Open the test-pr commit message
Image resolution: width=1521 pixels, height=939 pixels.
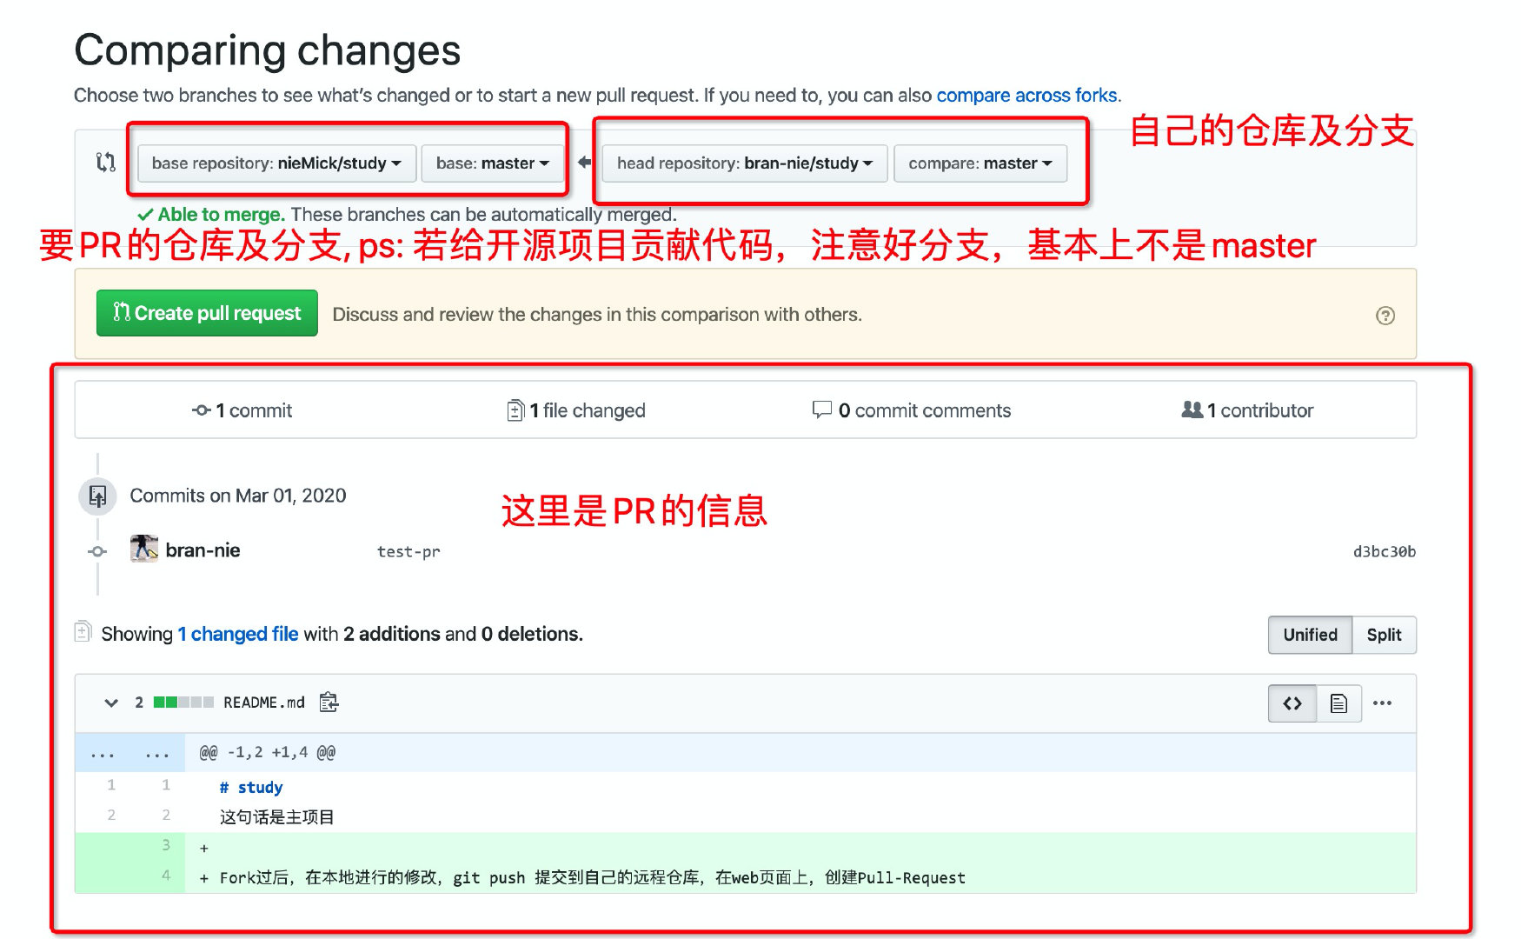[408, 551]
